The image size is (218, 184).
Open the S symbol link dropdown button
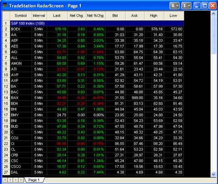174,6
